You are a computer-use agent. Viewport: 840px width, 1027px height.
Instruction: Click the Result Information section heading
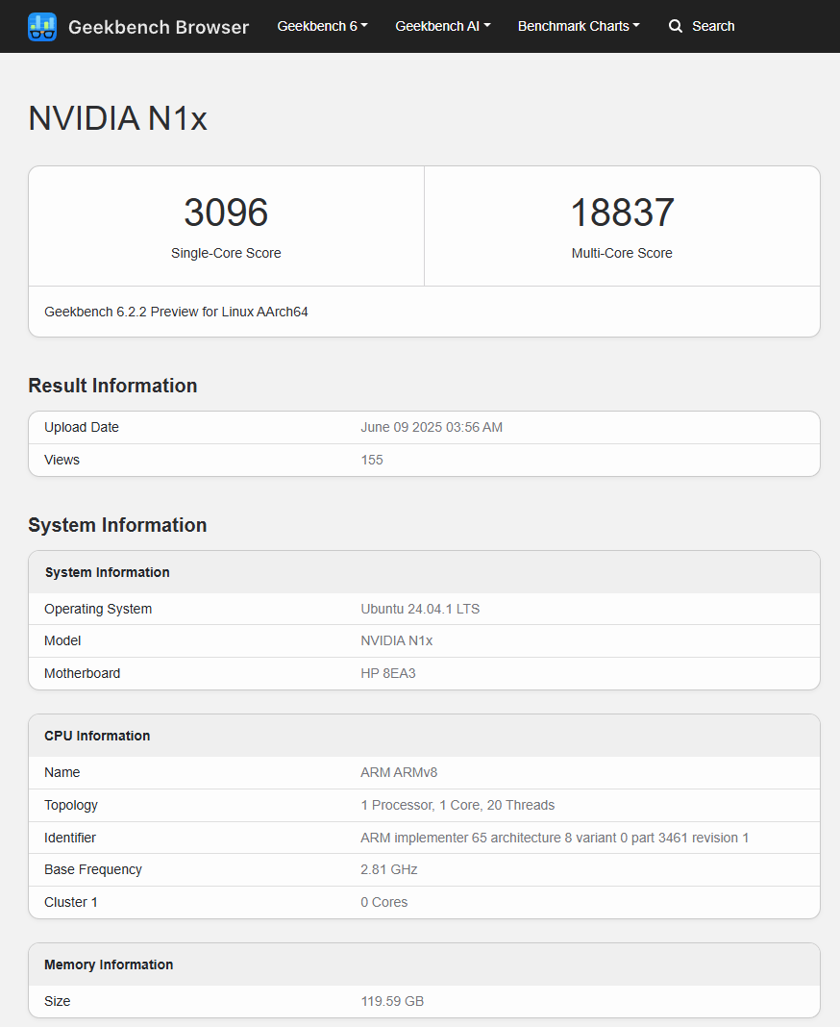[x=112, y=385]
